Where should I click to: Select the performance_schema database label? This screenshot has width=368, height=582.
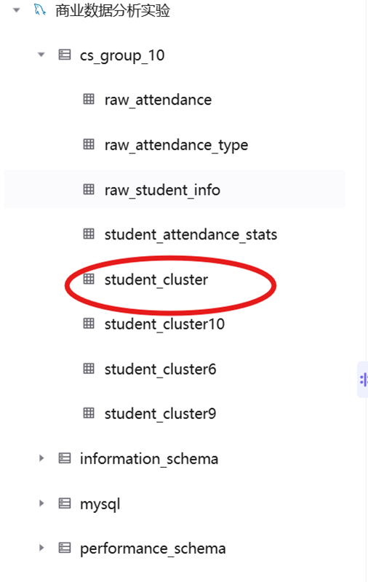coord(153,549)
